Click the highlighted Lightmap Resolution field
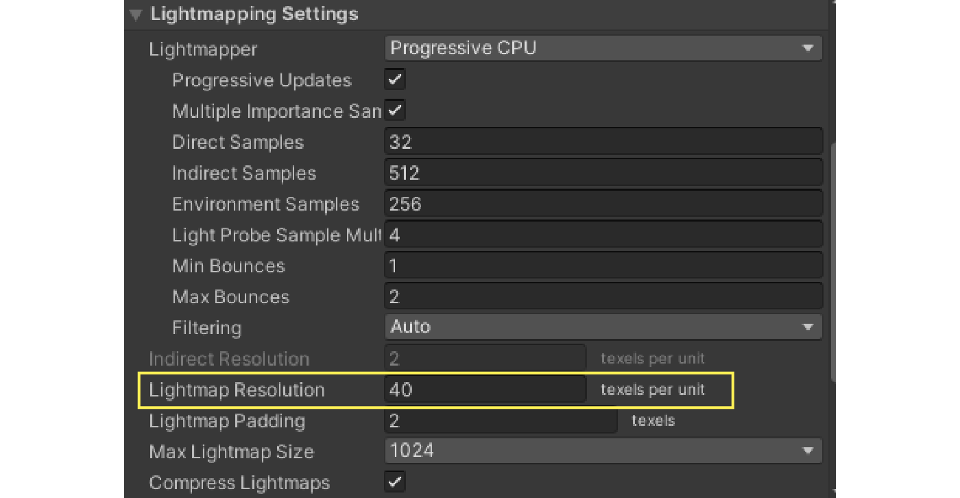960x498 pixels. (485, 389)
